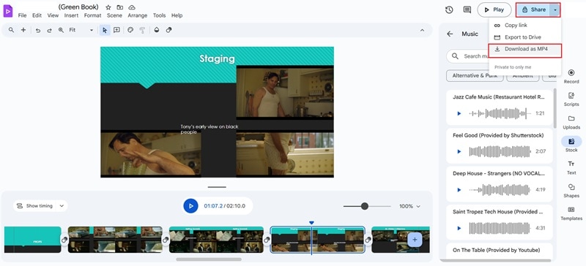This screenshot has height=266, width=586.
Task: Select the PROPS scene thumbnail
Action: tap(32, 240)
